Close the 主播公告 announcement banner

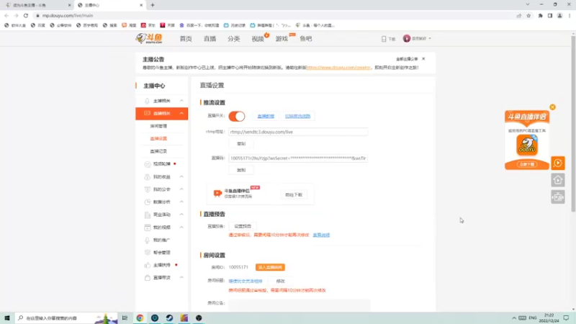click(423, 59)
